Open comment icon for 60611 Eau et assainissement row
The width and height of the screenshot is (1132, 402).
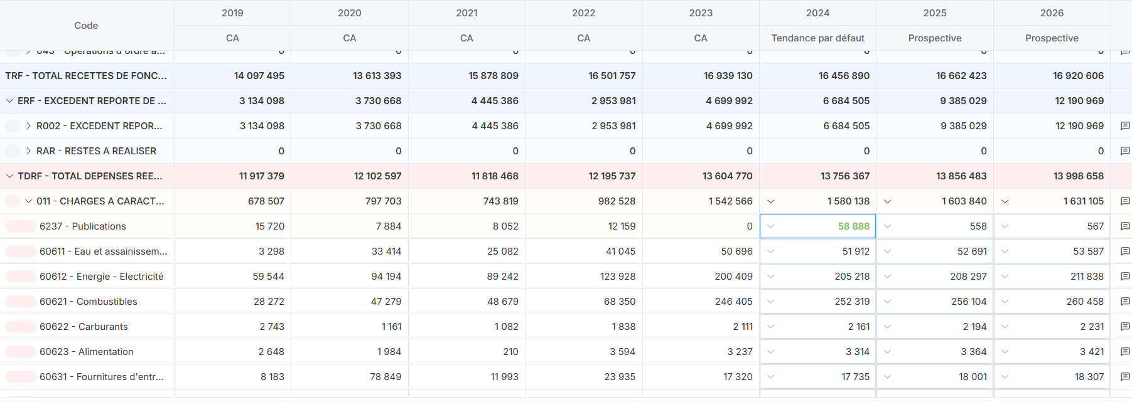coord(1124,251)
